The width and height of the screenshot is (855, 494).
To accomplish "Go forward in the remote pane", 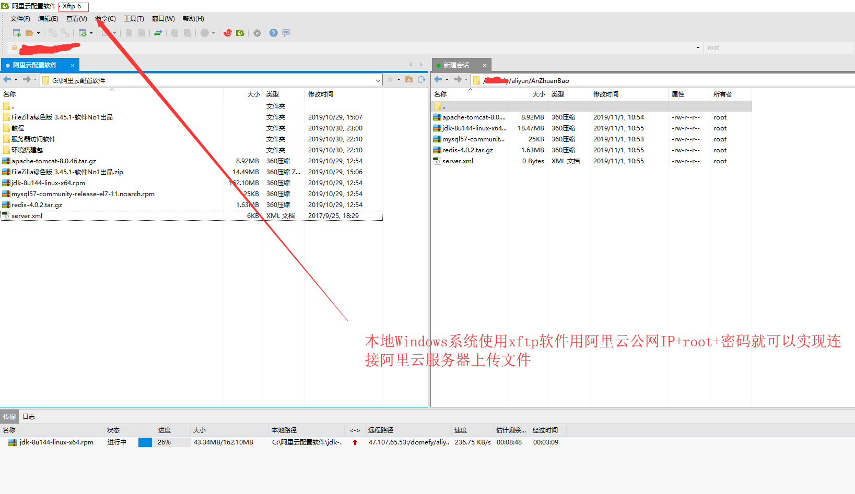I will click(458, 79).
